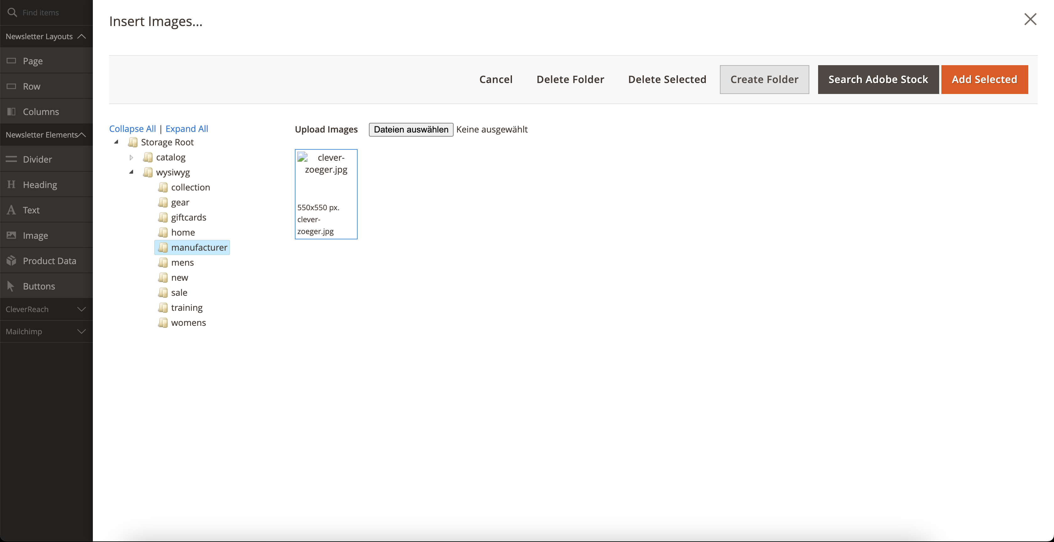
Task: Collapse the Newsletter Layouts section
Action: (x=82, y=36)
